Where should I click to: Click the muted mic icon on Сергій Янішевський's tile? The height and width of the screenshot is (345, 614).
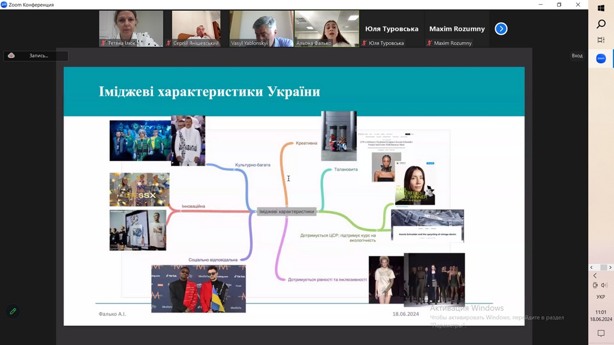pos(169,43)
